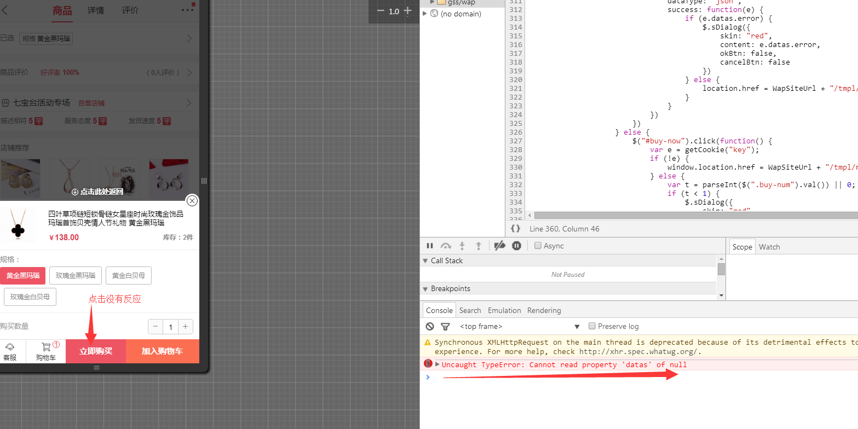Switch to the 评价 tab
Image resolution: width=858 pixels, height=429 pixels.
click(130, 10)
